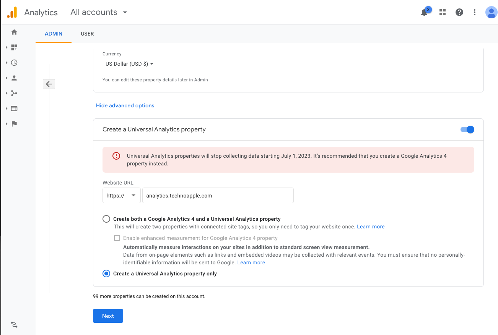Image resolution: width=498 pixels, height=335 pixels.
Task: Open the https:// protocol dropdown
Action: pos(121,196)
